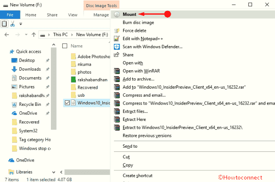Screen dimensions: 275x182
Task: Open the View ribbon tab
Action: [x=73, y=15]
